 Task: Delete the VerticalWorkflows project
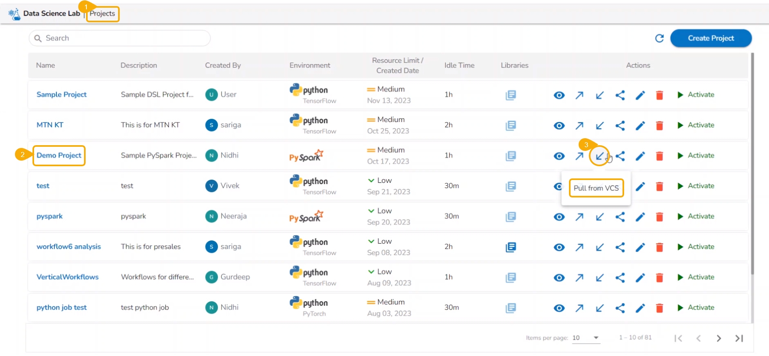[659, 278]
